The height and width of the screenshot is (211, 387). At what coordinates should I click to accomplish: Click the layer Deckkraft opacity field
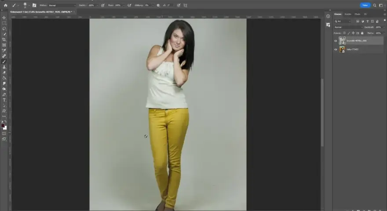click(x=379, y=27)
